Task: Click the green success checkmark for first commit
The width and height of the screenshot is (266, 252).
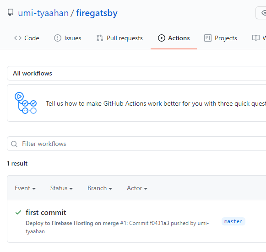Action: pos(18,212)
